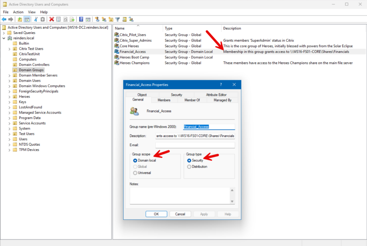The width and height of the screenshot is (367, 246).
Task: Click the Apply button
Action: pyautogui.click(x=204, y=214)
